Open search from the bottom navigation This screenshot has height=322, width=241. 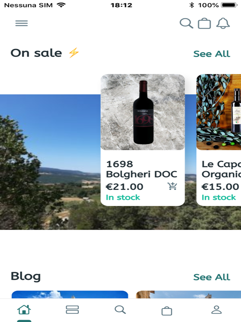(x=120, y=310)
